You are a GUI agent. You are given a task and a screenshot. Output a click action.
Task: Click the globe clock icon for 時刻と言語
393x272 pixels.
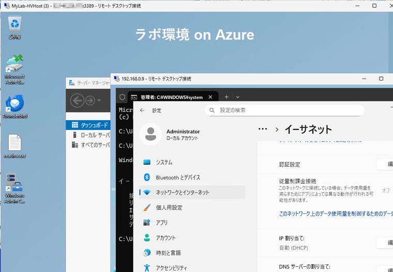[147, 253]
